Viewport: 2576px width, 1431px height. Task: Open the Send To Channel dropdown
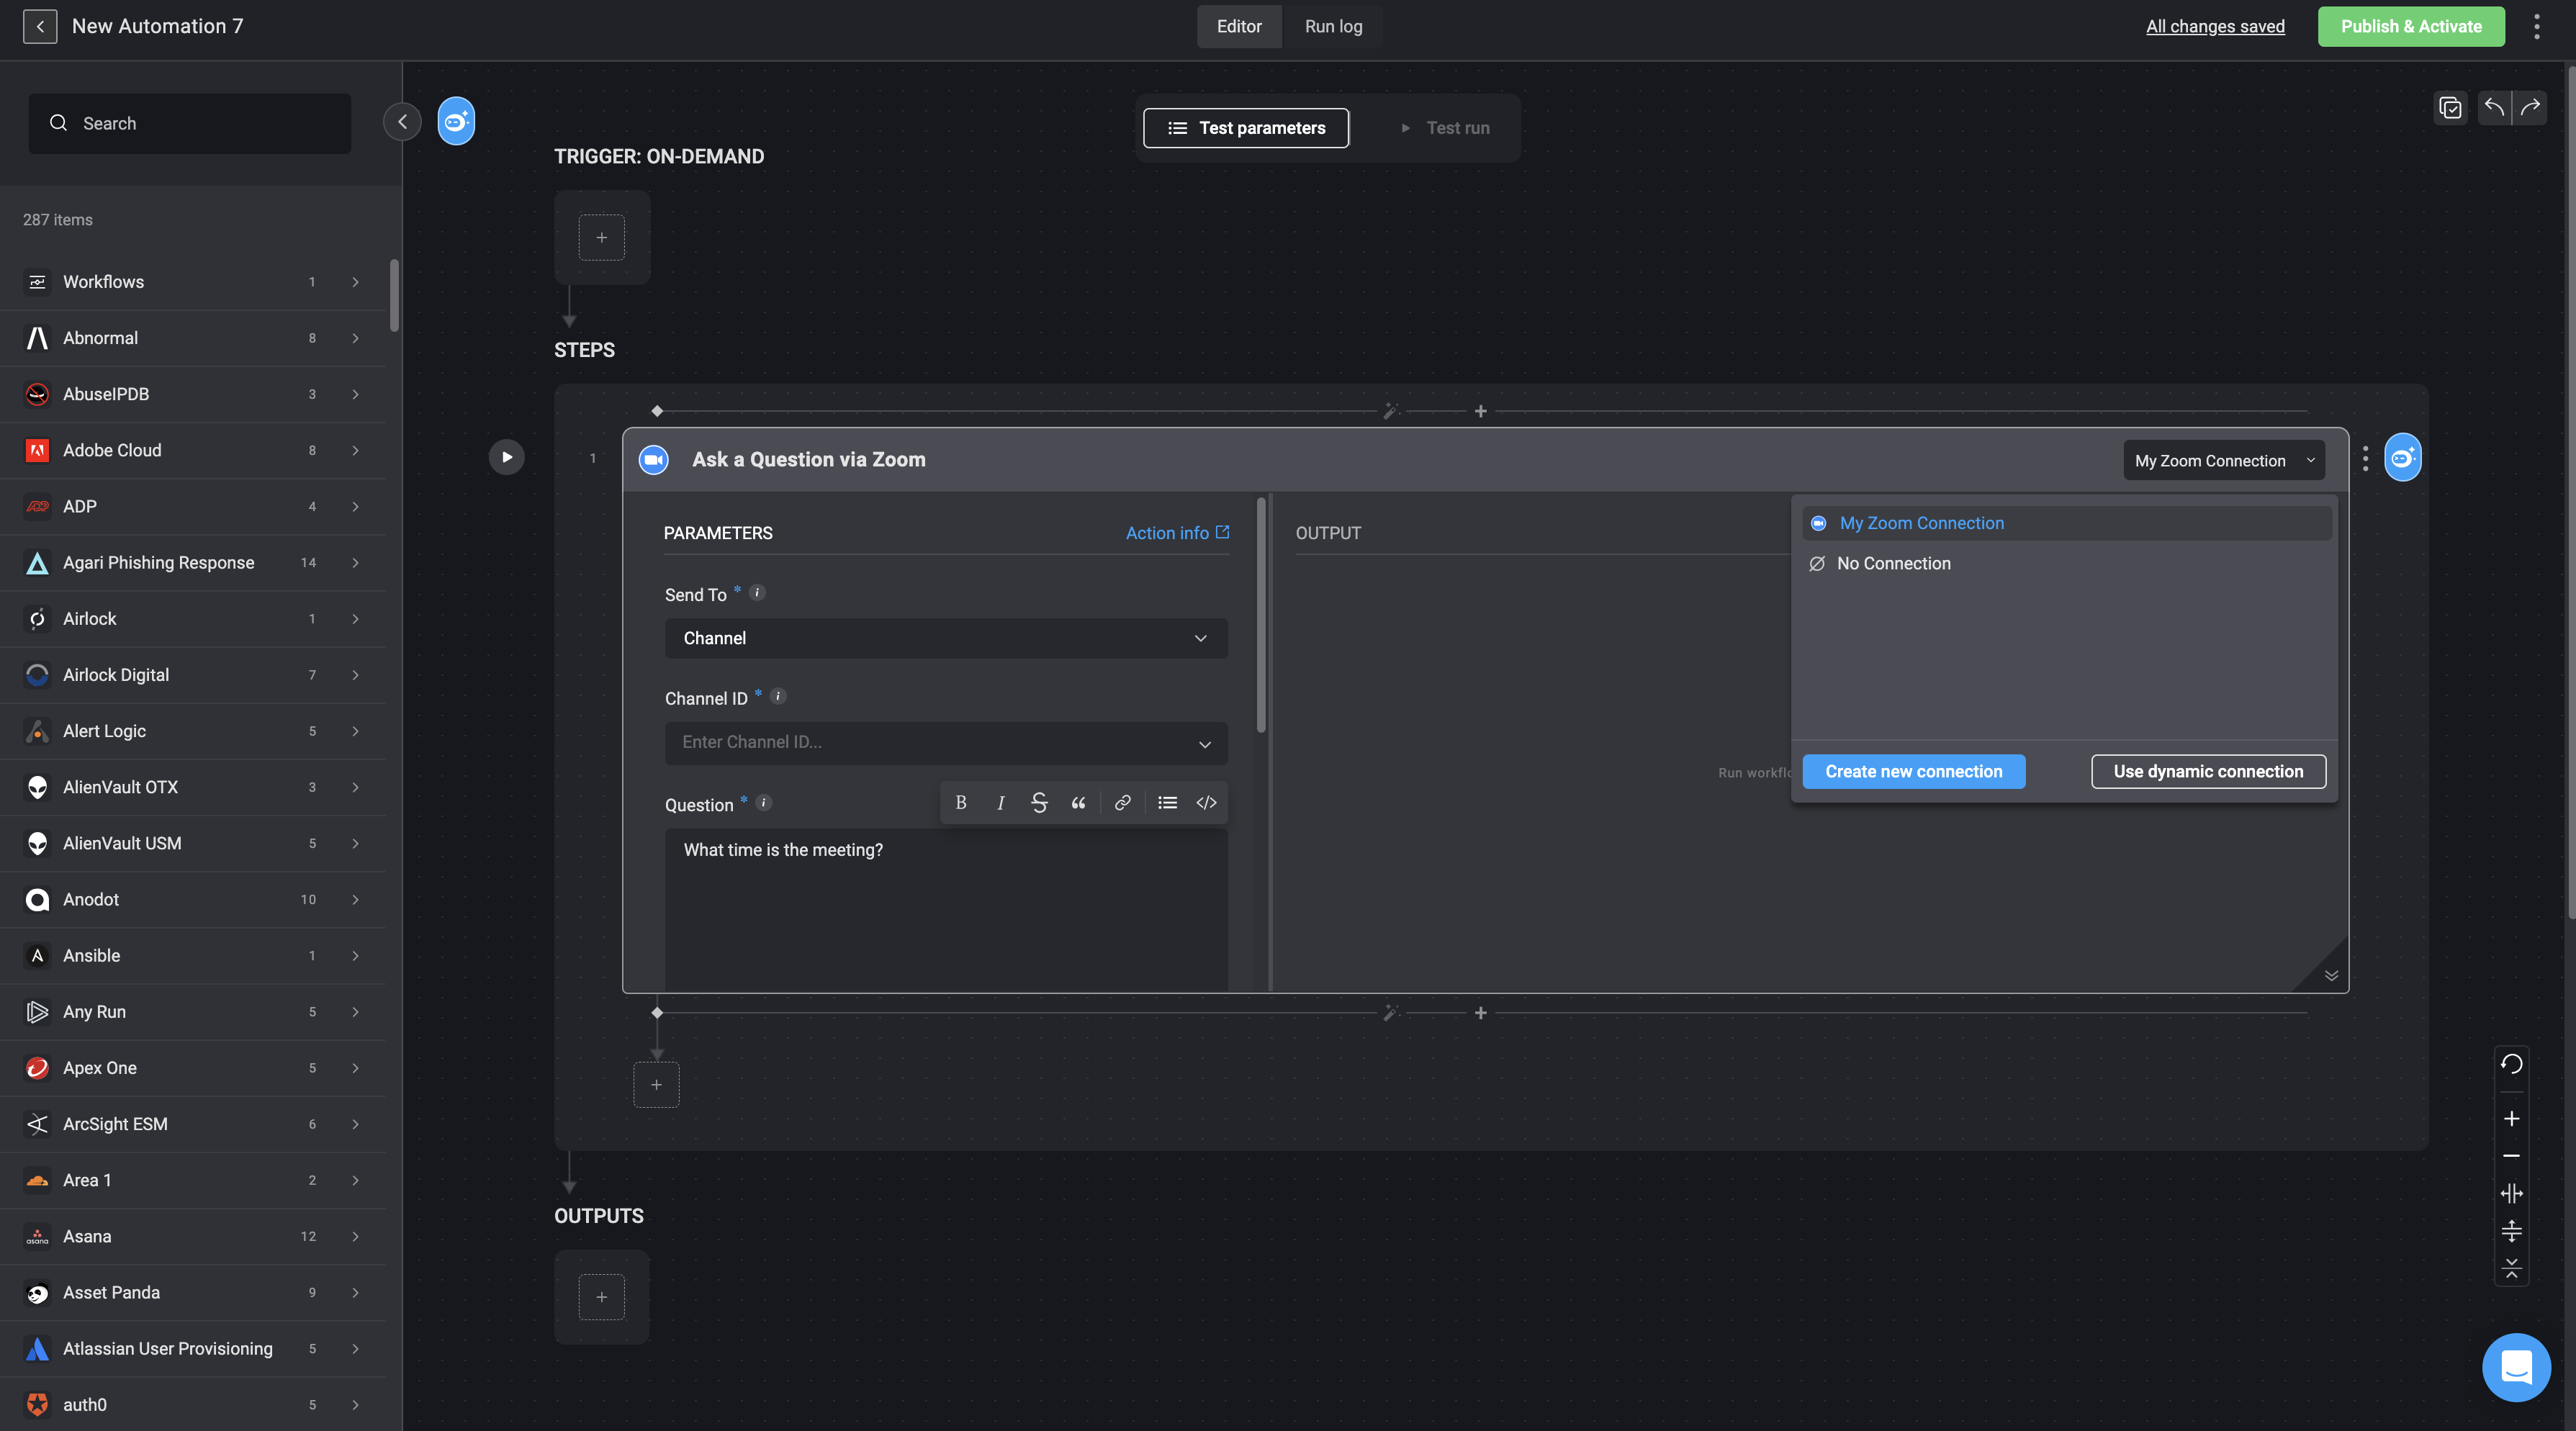946,638
